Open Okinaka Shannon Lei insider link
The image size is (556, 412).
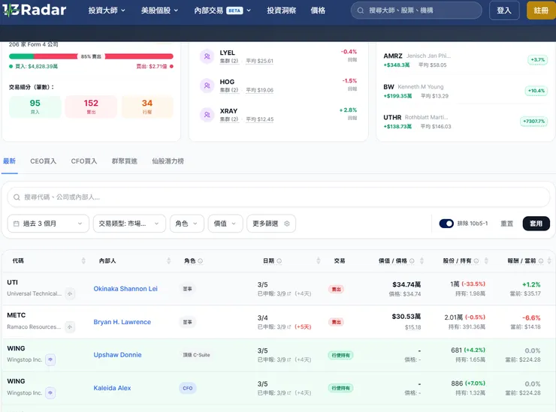pos(125,289)
